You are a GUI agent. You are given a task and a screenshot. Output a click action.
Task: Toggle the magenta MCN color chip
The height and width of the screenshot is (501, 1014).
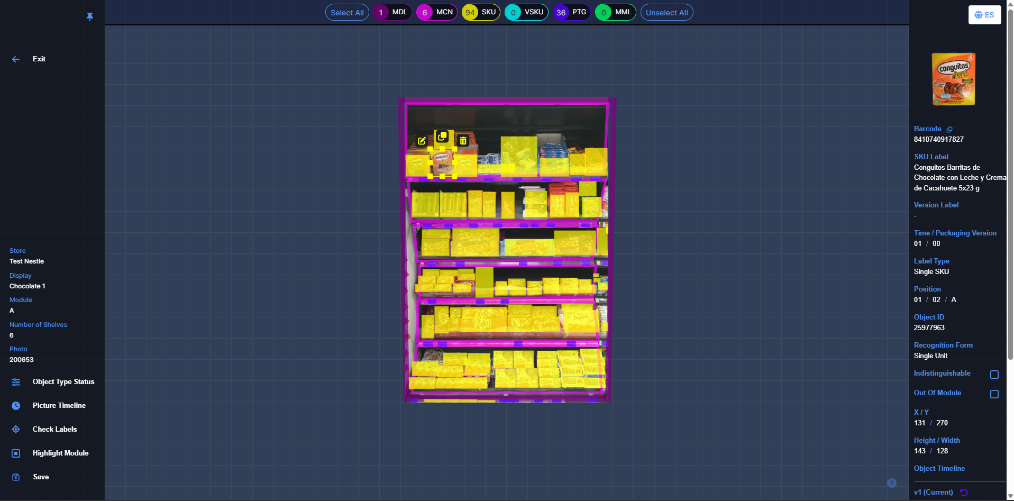pyautogui.click(x=436, y=13)
